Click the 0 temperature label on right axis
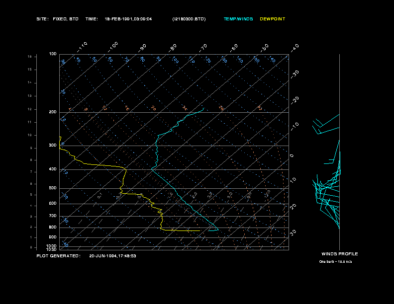 click(292, 156)
